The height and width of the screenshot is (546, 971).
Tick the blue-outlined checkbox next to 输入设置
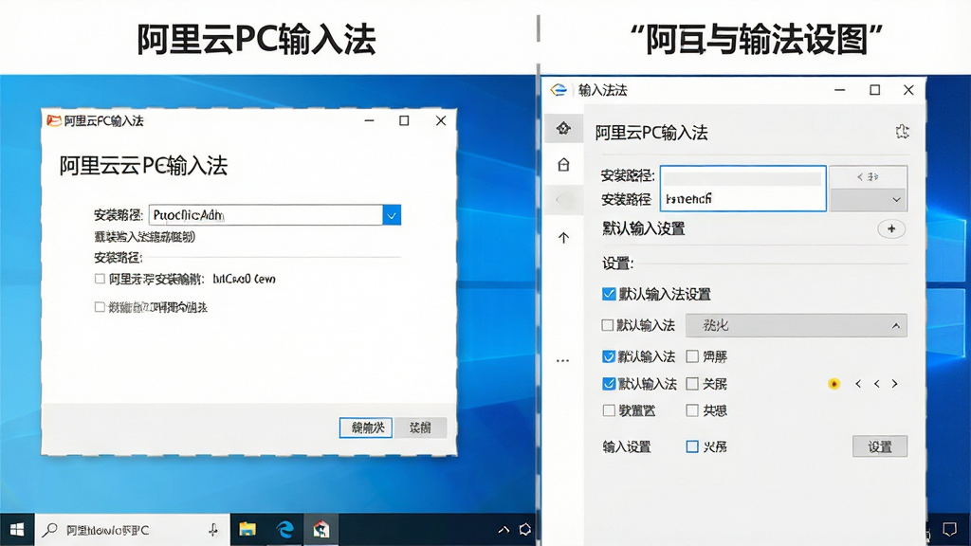click(x=692, y=446)
